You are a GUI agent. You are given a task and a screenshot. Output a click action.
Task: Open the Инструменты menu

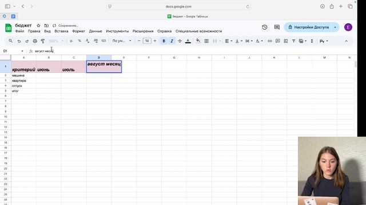[117, 31]
